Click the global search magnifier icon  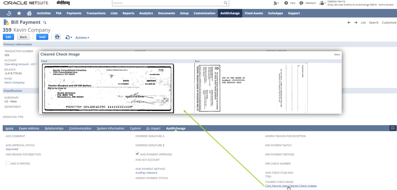point(225,3)
